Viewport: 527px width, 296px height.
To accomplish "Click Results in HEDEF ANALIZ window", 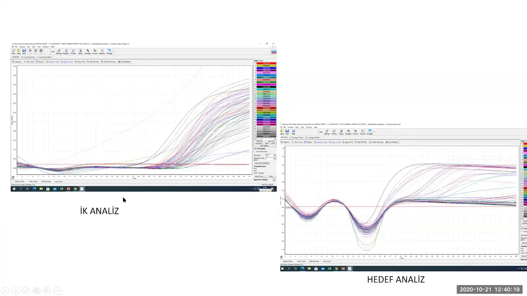I will pos(307,142).
